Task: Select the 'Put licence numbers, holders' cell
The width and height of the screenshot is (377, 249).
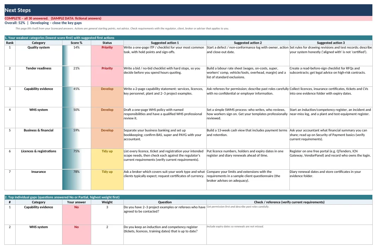Action: 248,159
